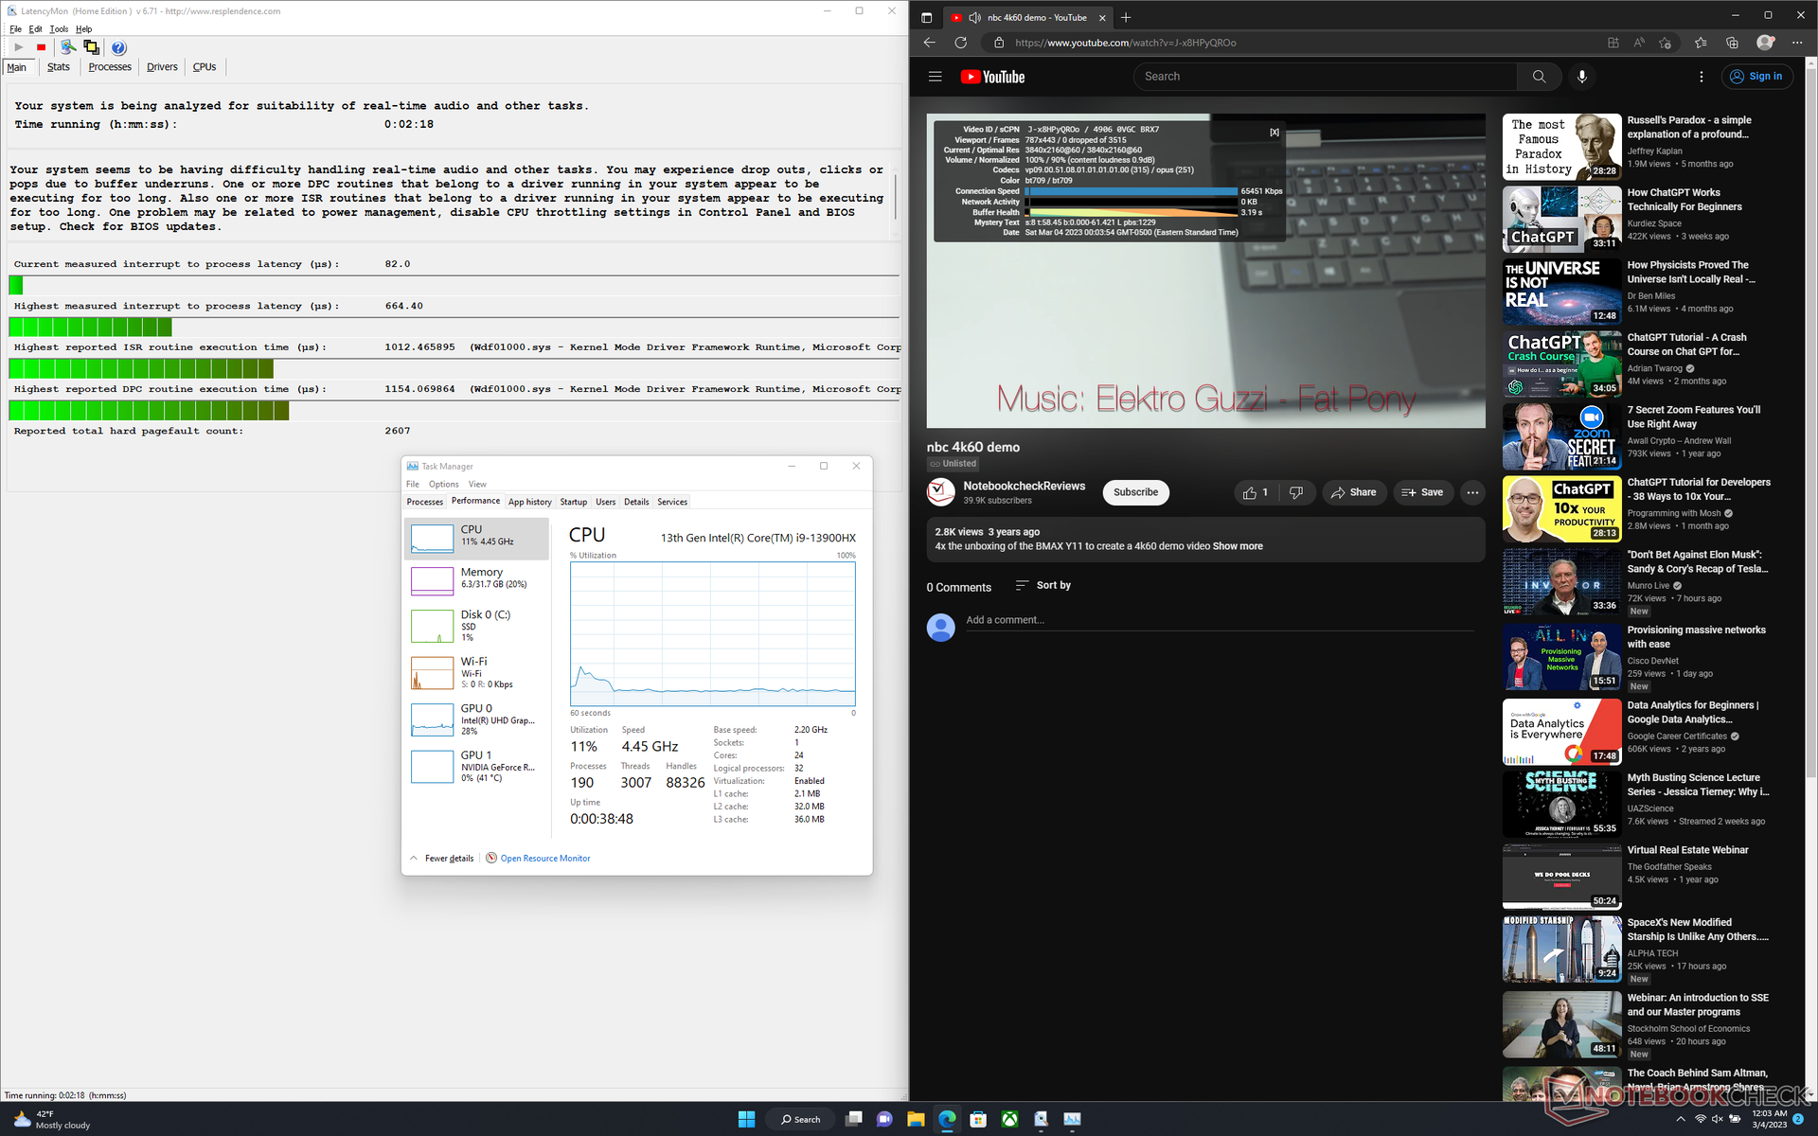Switch to Task Manager Services tab

[672, 502]
